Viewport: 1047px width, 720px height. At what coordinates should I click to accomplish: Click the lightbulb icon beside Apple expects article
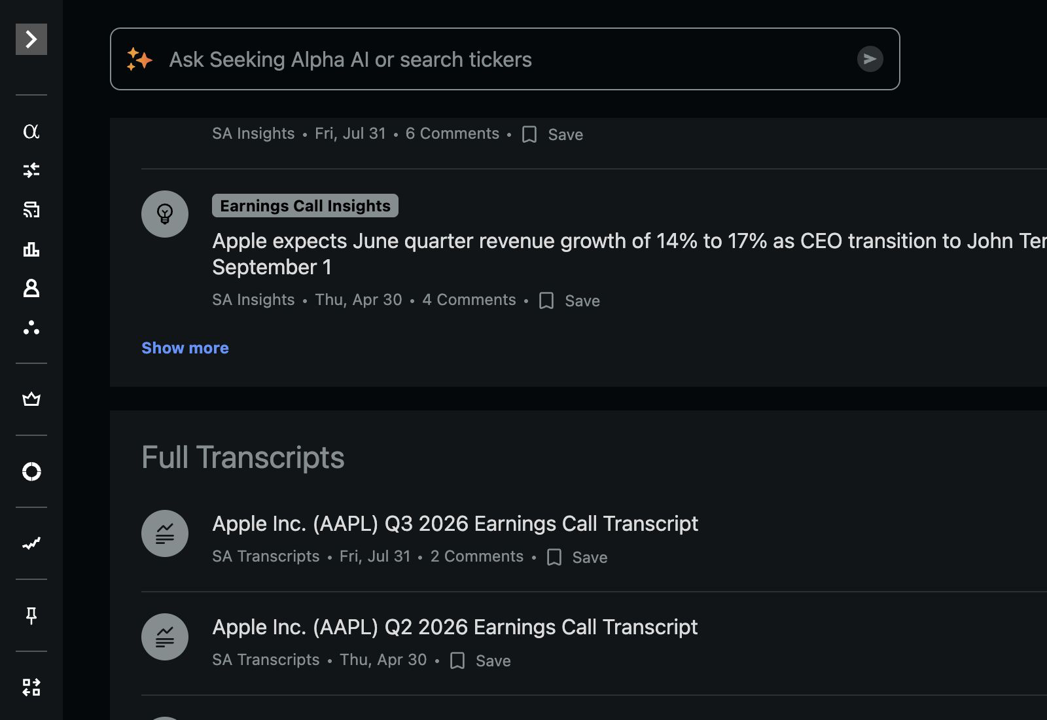[165, 214]
